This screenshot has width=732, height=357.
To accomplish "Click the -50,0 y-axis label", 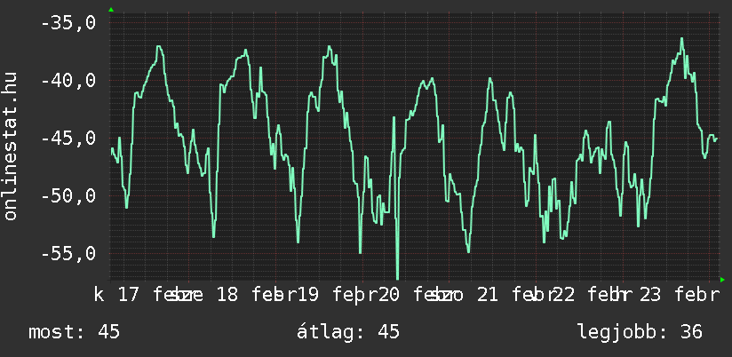I will click(x=68, y=196).
